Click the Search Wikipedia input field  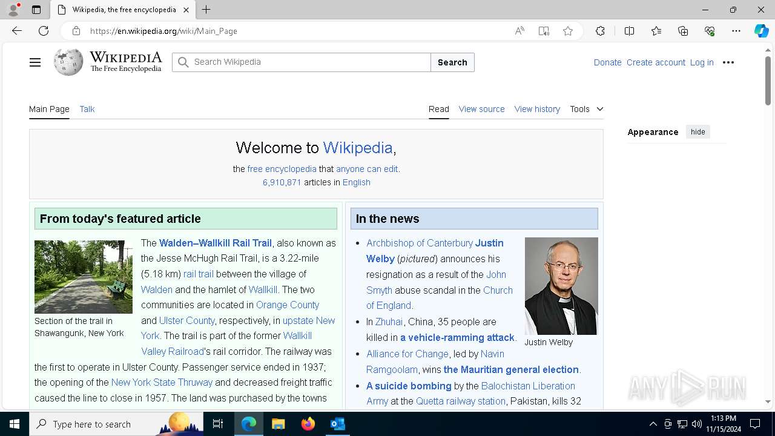tap(302, 62)
